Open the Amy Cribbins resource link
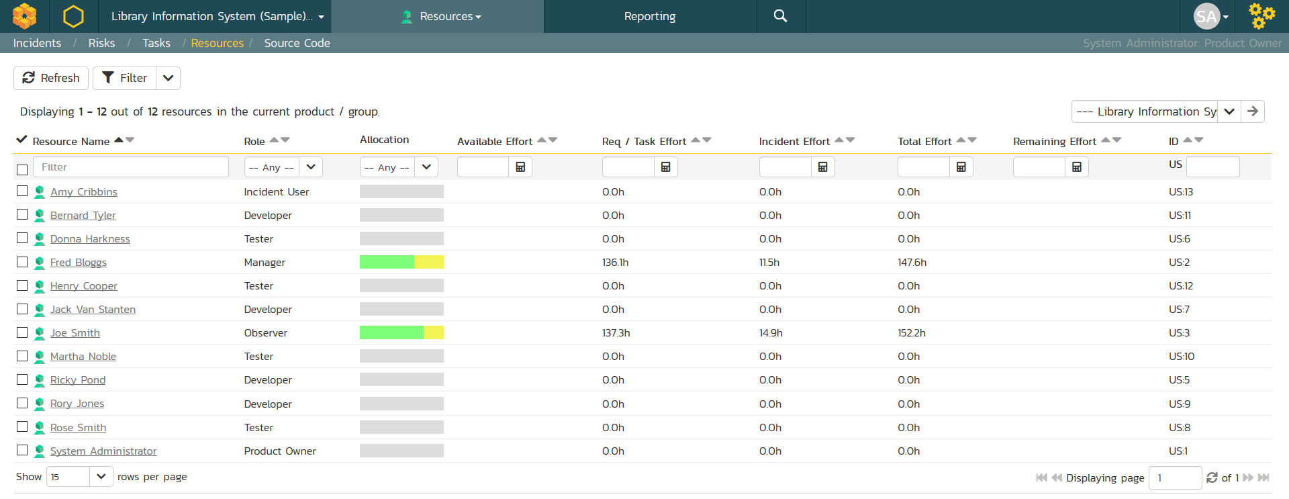 click(x=83, y=192)
